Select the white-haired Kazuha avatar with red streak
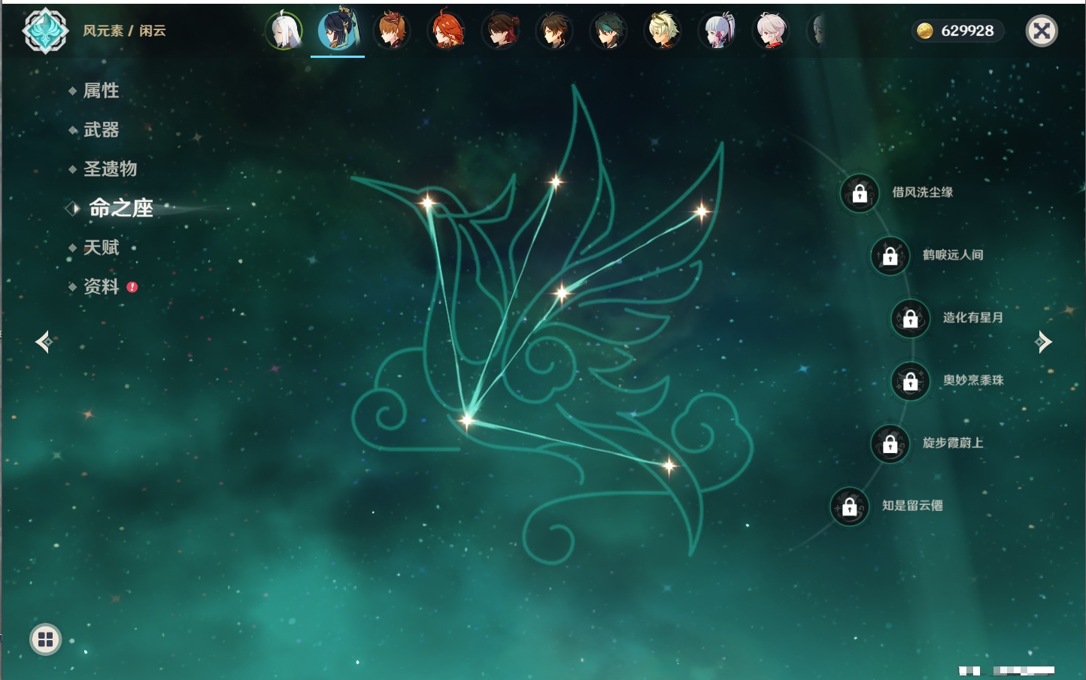1086x680 pixels. 771,31
